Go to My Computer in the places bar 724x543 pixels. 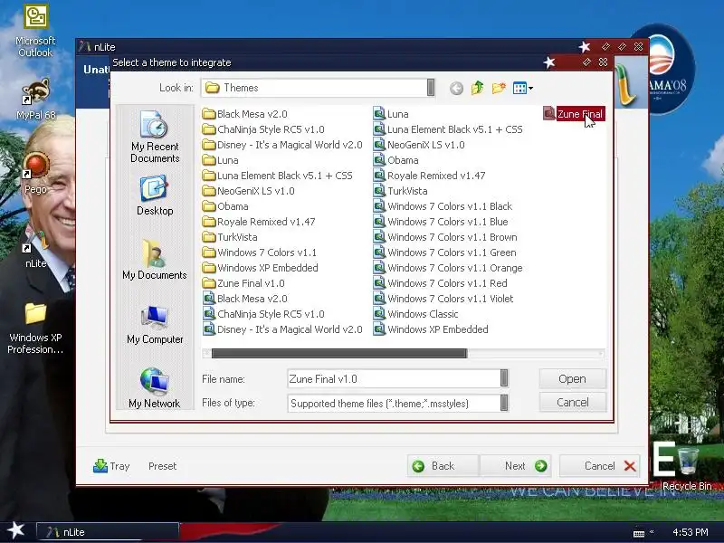(155, 325)
